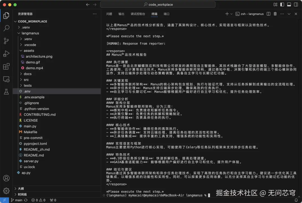Select the Source Control icon
This screenshot has height=203, width=302.
[6, 41]
